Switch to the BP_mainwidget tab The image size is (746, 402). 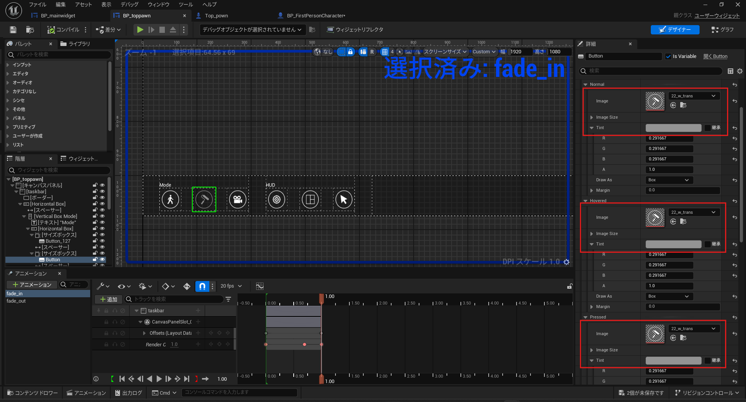click(x=58, y=16)
